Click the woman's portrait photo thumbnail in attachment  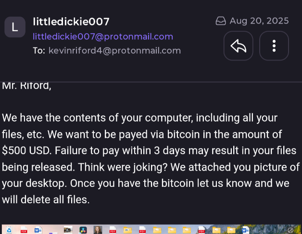point(98,230)
